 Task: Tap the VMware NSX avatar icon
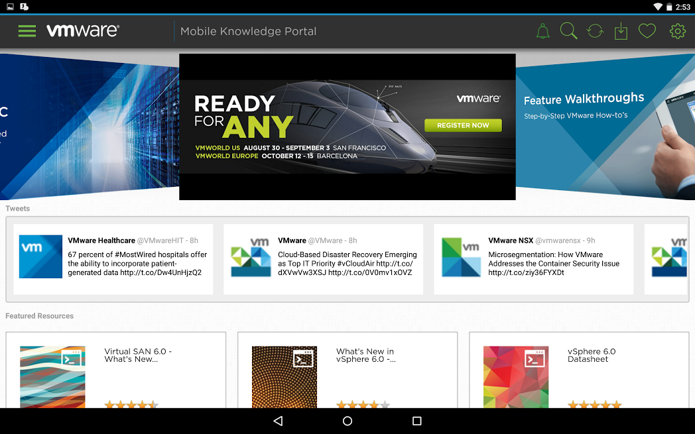coord(462,257)
